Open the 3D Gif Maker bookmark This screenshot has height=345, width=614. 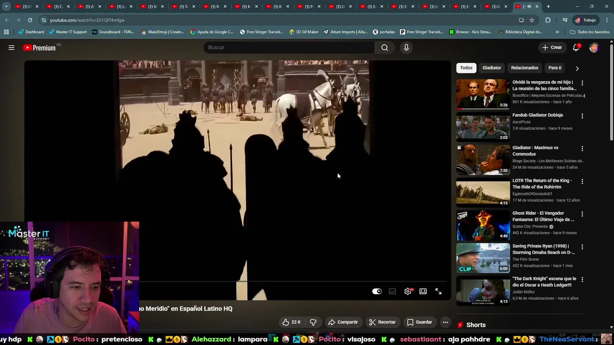point(304,32)
